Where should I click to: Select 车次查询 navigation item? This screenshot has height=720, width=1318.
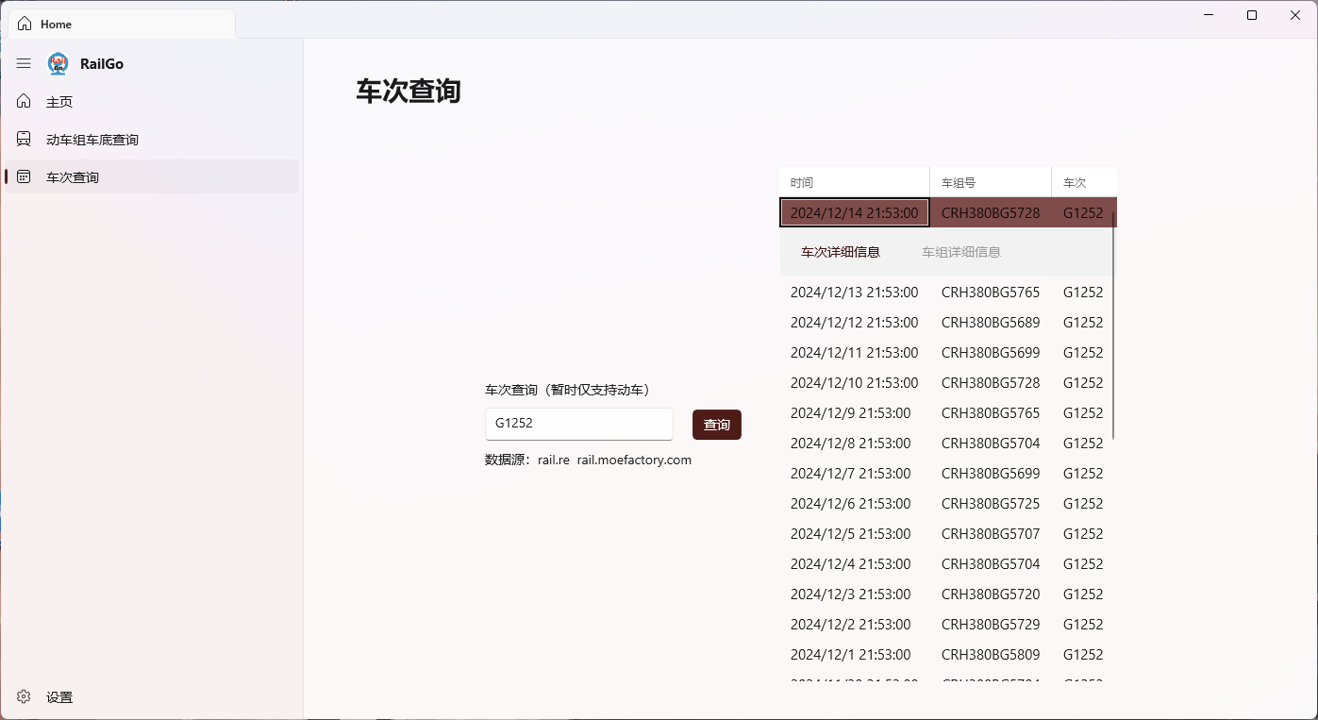(x=152, y=176)
